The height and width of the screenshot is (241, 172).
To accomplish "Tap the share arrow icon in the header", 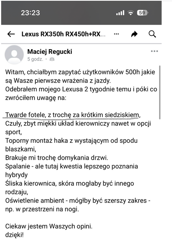I will pos(134,34).
